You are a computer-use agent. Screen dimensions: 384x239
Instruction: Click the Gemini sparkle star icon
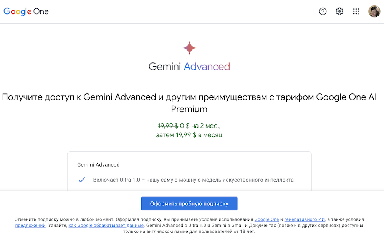click(189, 48)
